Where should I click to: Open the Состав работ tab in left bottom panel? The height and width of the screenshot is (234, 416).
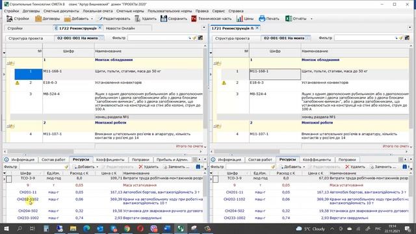(53, 160)
